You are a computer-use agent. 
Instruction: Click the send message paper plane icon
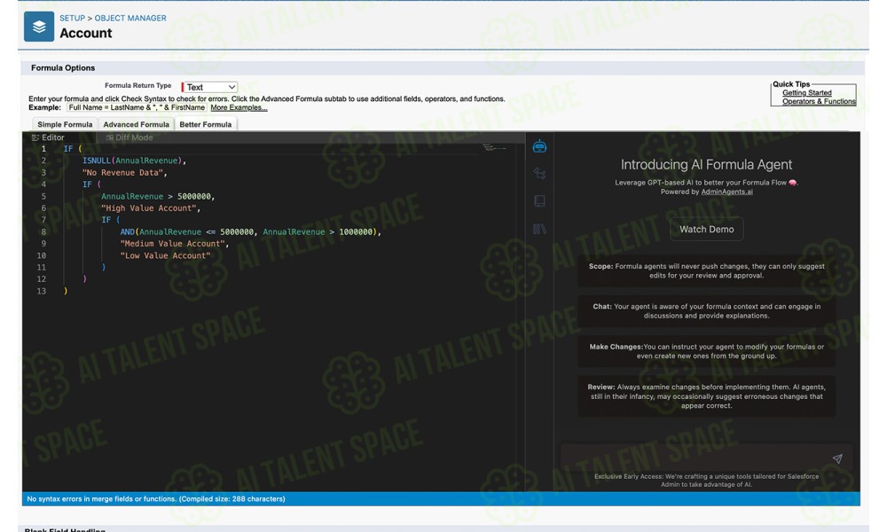[x=837, y=458]
